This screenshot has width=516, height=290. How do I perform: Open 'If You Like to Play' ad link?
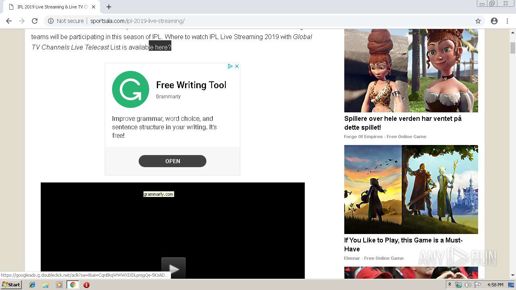pyautogui.click(x=404, y=244)
